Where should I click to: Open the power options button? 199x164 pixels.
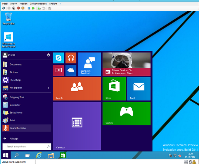(48, 55)
